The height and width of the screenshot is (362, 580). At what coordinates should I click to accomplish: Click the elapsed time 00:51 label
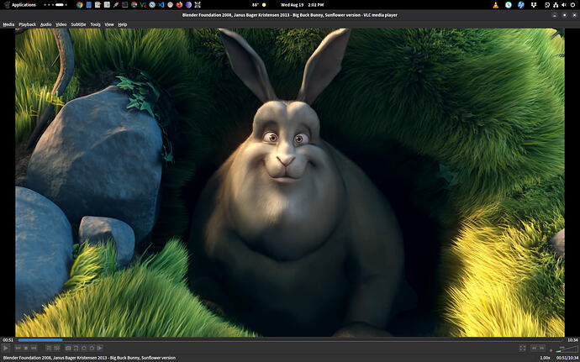[x=8, y=340]
